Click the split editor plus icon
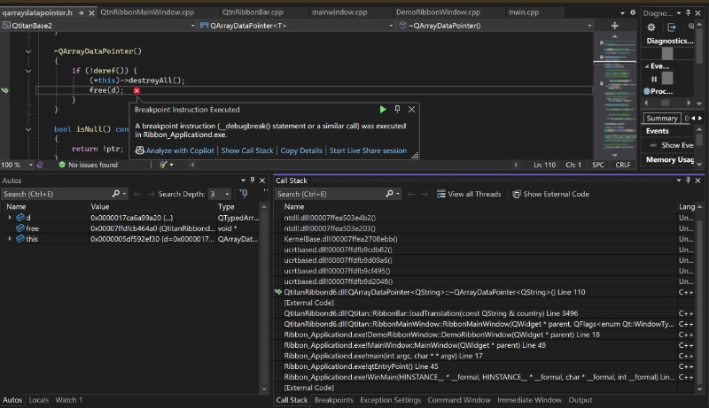 [614, 26]
